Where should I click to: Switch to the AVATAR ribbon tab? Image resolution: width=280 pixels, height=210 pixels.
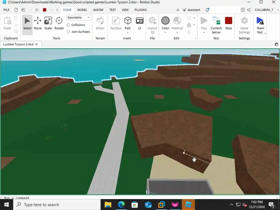[x=98, y=10]
